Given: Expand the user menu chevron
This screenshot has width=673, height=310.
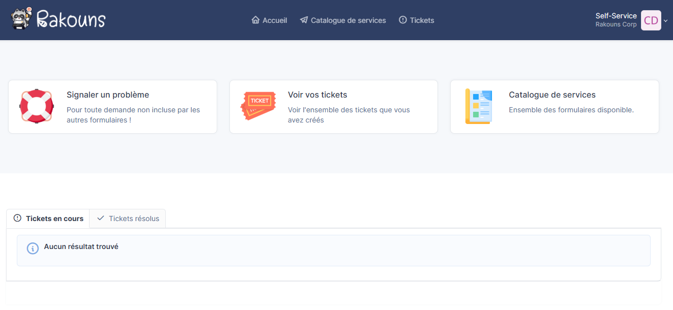Looking at the screenshot, I should (665, 20).
